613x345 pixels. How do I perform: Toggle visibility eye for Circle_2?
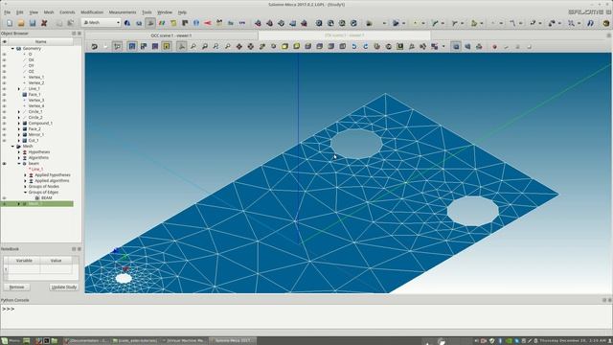click(x=4, y=117)
